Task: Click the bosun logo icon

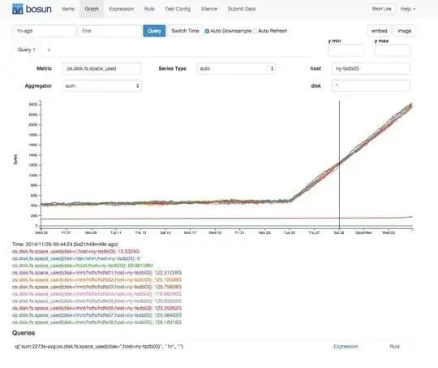Action: [18, 9]
